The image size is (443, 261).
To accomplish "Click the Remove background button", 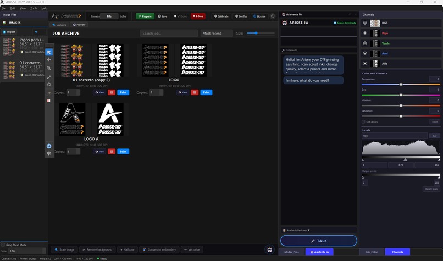I will pyautogui.click(x=97, y=249).
